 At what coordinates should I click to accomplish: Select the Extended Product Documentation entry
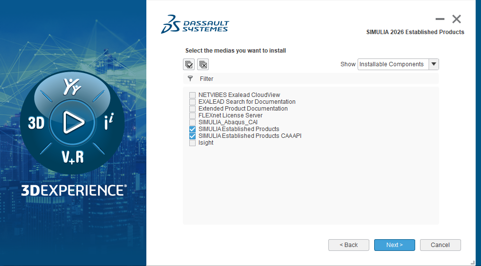[x=243, y=109]
